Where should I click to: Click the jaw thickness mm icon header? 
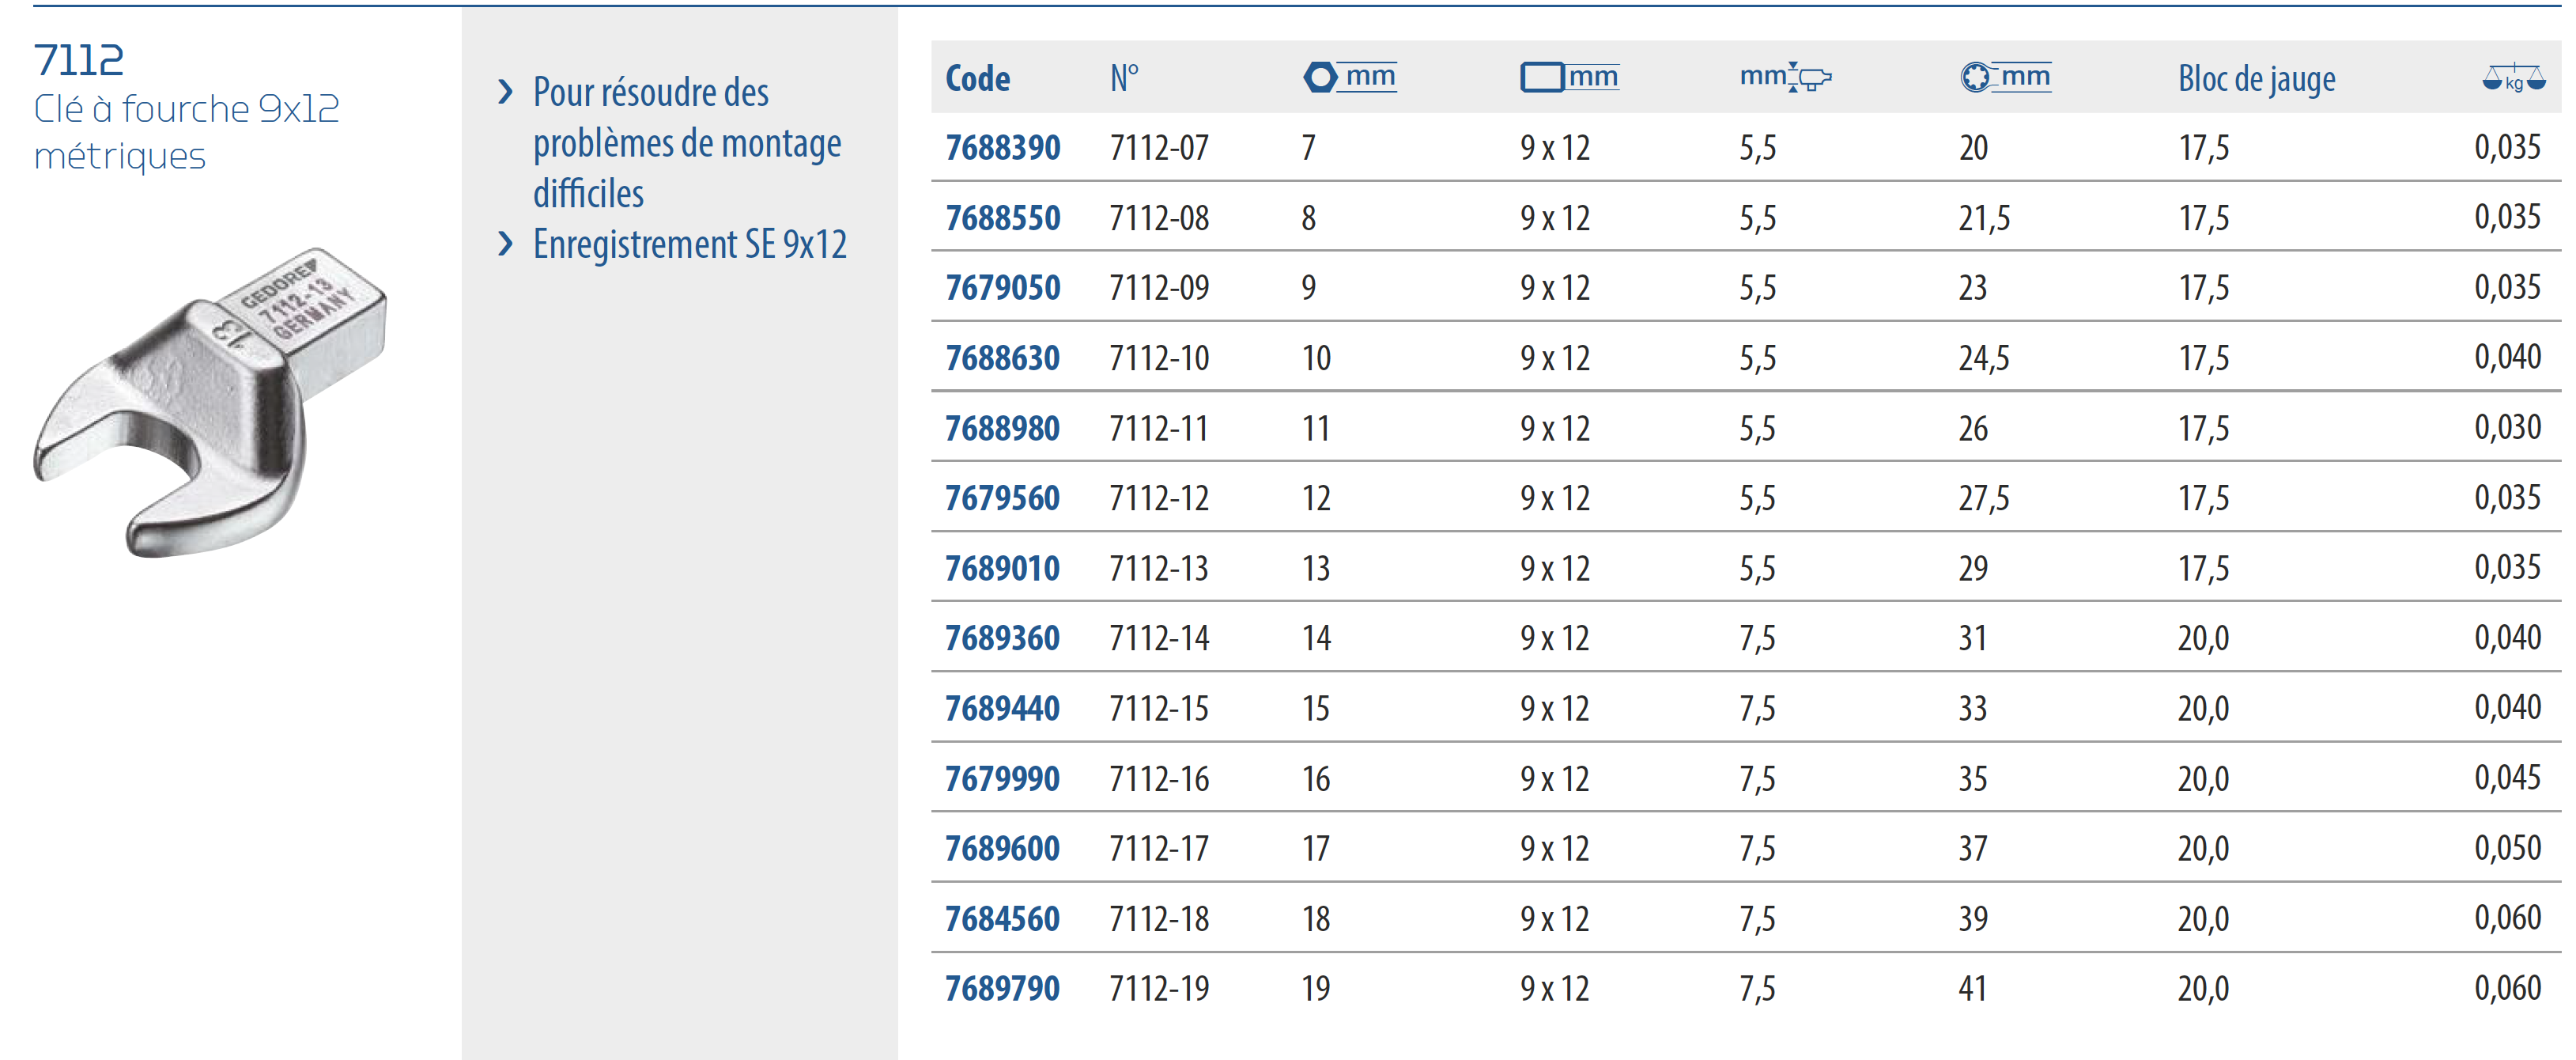click(1785, 77)
